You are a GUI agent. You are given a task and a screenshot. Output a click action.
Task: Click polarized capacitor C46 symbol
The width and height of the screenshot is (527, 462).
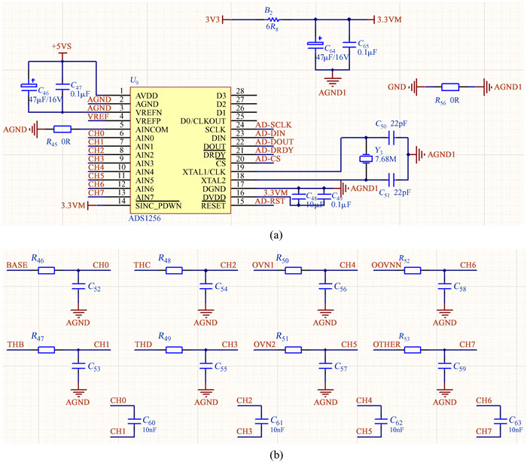pyautogui.click(x=31, y=86)
